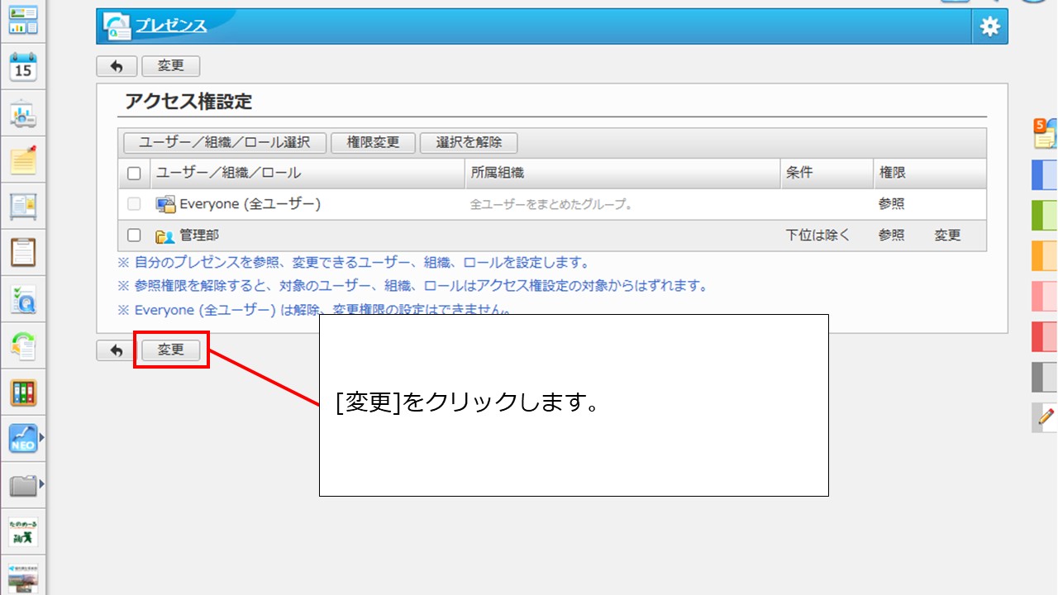Image resolution: width=1058 pixels, height=595 pixels.
Task: Click the 管理部 organization folder icon
Action: tap(165, 236)
